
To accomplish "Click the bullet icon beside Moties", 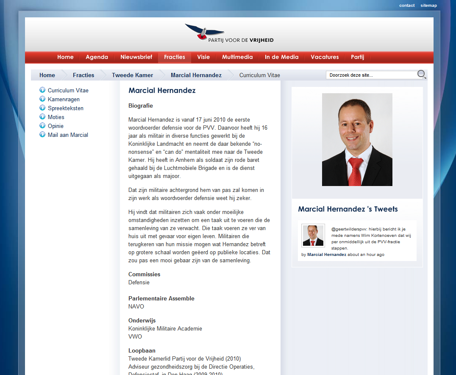I will pyautogui.click(x=42, y=117).
